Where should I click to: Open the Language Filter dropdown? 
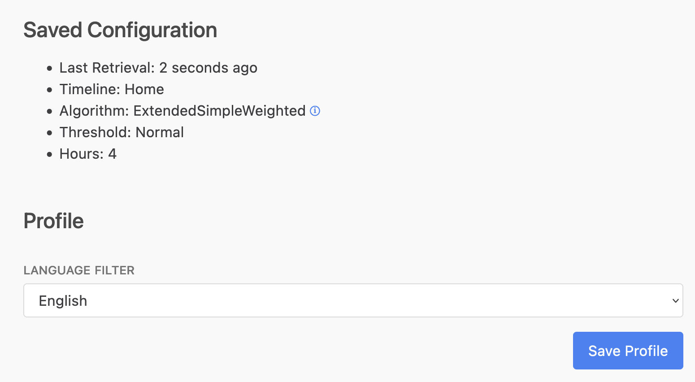(353, 300)
